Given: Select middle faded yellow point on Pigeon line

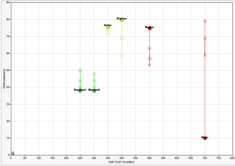Looking at the screenshot, I should pyautogui.click(x=122, y=38).
